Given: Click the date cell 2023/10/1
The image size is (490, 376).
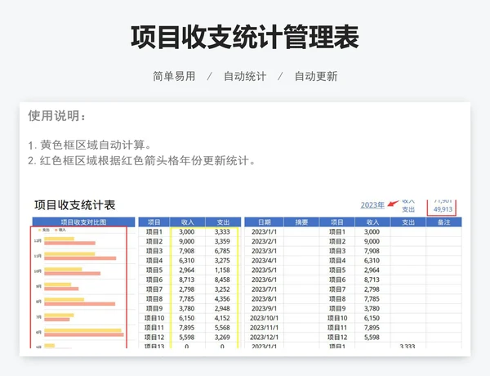Looking at the screenshot, I should (x=264, y=318).
